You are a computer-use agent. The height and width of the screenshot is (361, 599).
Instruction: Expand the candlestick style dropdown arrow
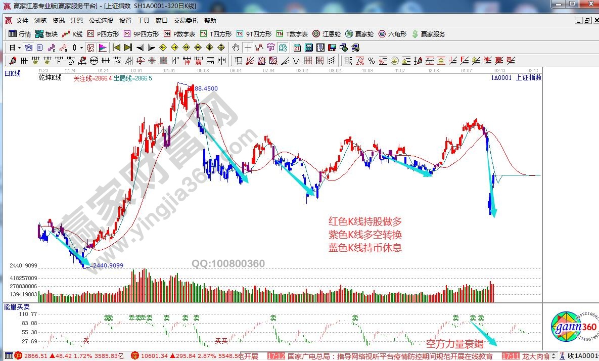click(x=82, y=48)
